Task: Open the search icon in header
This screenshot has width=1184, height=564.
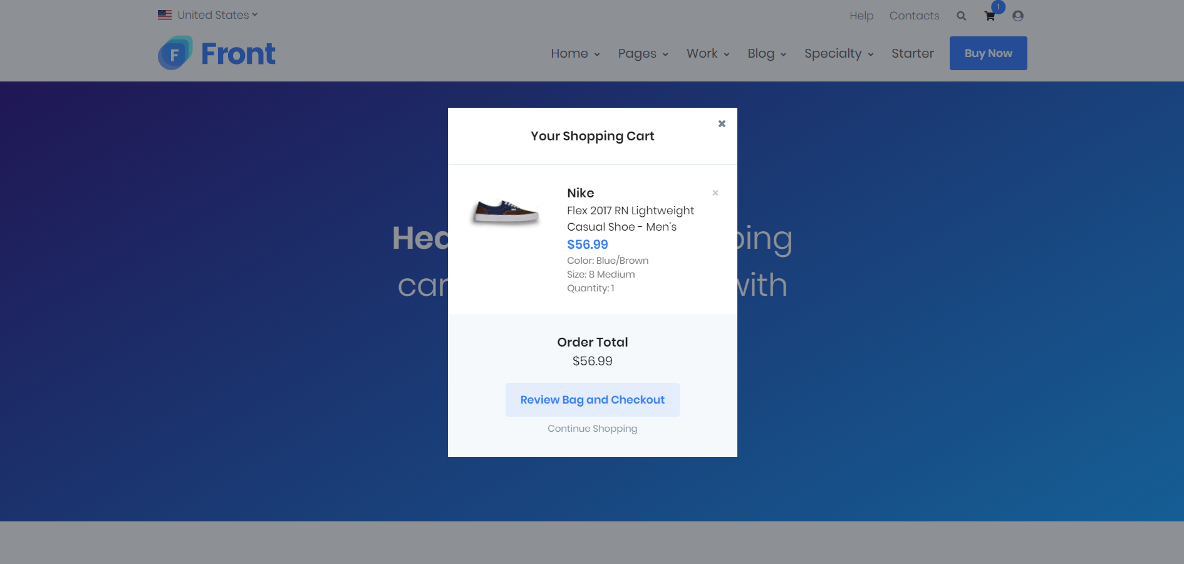Action: [962, 16]
